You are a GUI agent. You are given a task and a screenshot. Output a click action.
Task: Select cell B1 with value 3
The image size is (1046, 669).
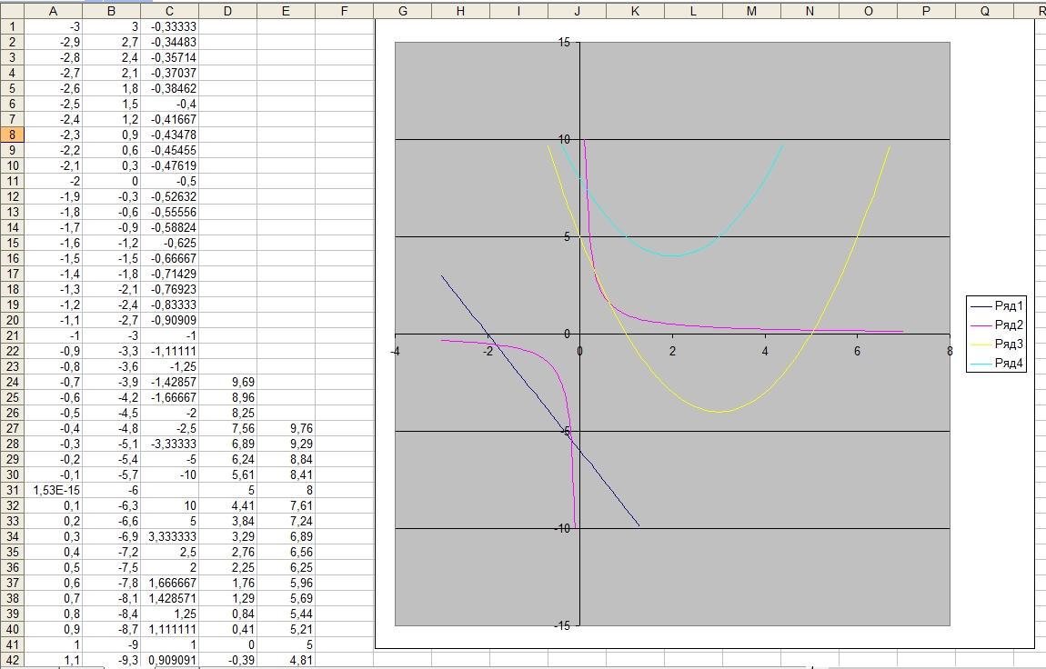[x=111, y=26]
